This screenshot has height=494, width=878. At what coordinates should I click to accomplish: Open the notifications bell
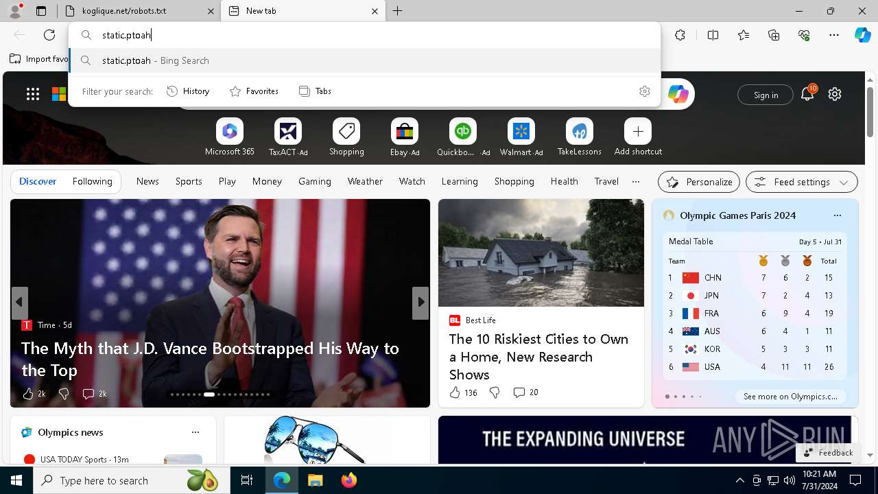click(x=807, y=95)
